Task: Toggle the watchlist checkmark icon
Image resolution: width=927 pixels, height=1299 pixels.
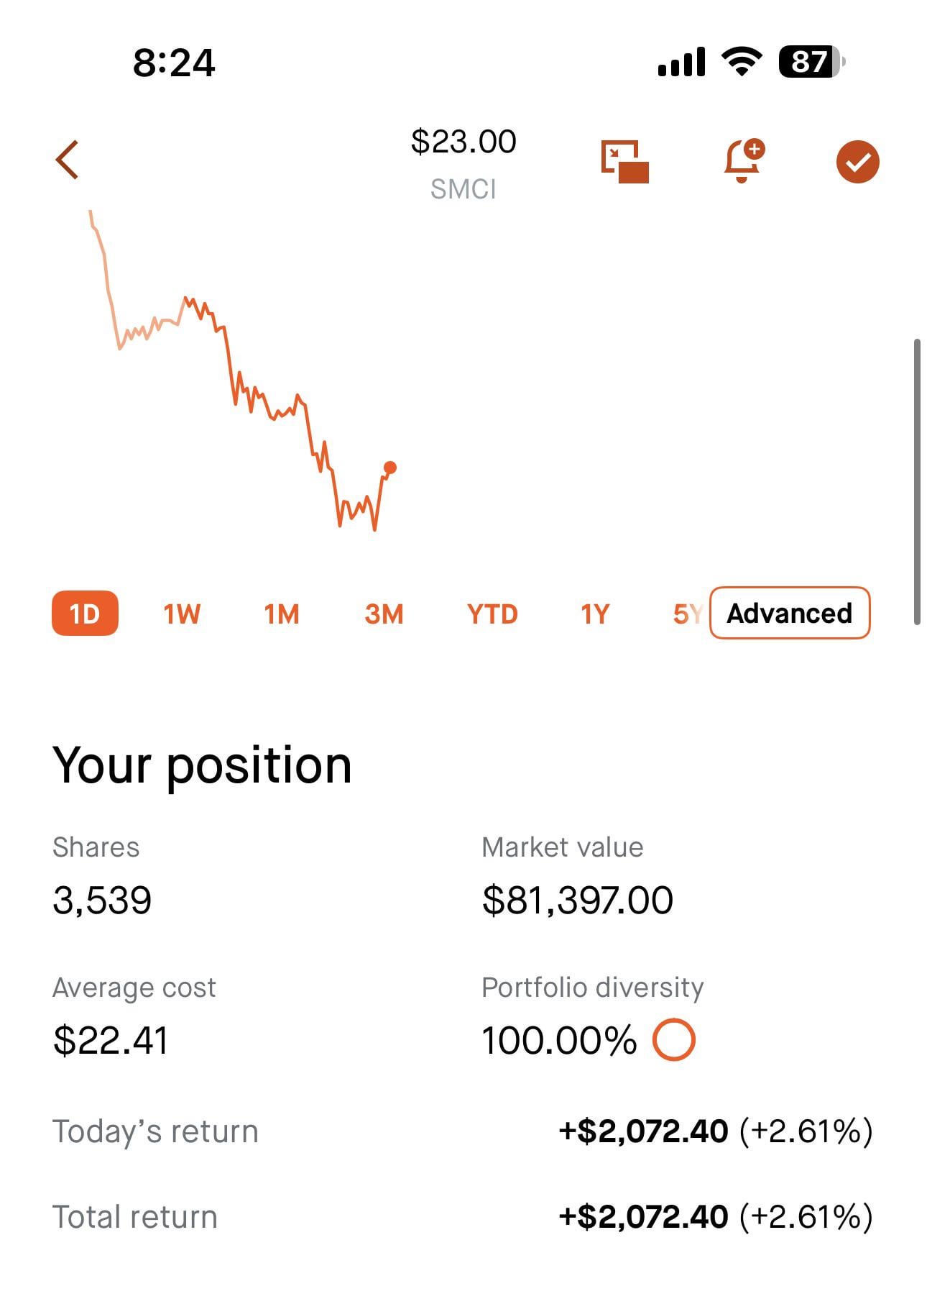Action: [857, 162]
